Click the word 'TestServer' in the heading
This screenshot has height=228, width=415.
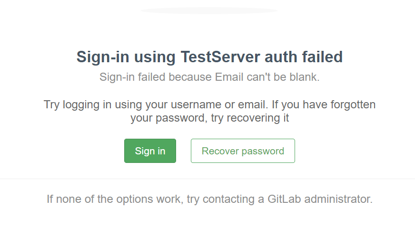tap(220, 57)
